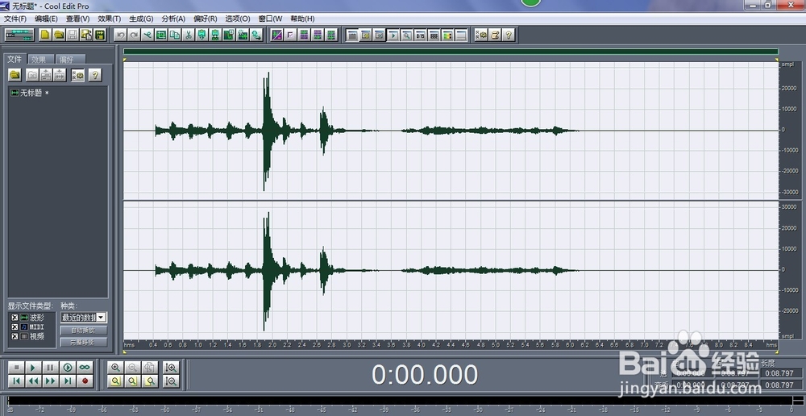The height and width of the screenshot is (416, 806).
Task: Click the toolbar Help question mark icon
Action: pyautogui.click(x=509, y=35)
